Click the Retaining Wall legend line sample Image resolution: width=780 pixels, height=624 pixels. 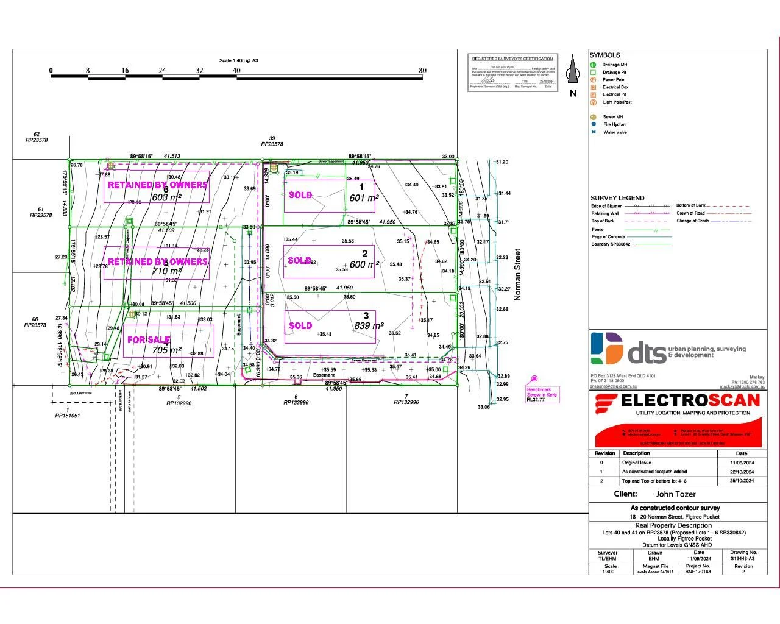[648, 213]
